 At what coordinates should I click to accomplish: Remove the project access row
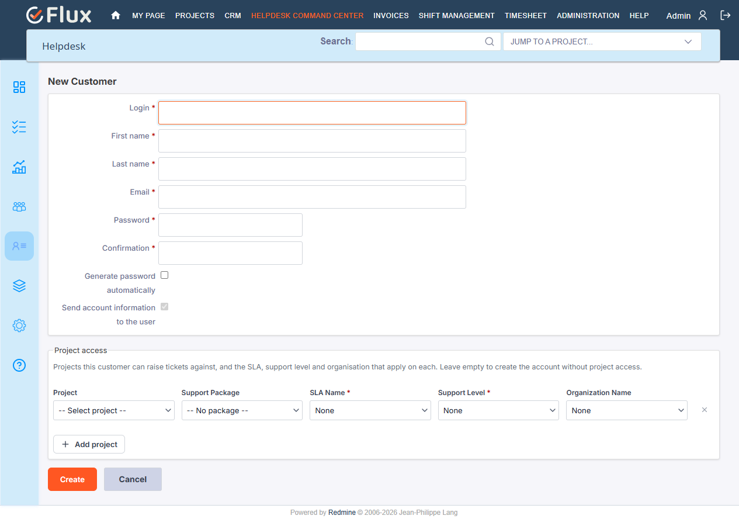tap(704, 410)
